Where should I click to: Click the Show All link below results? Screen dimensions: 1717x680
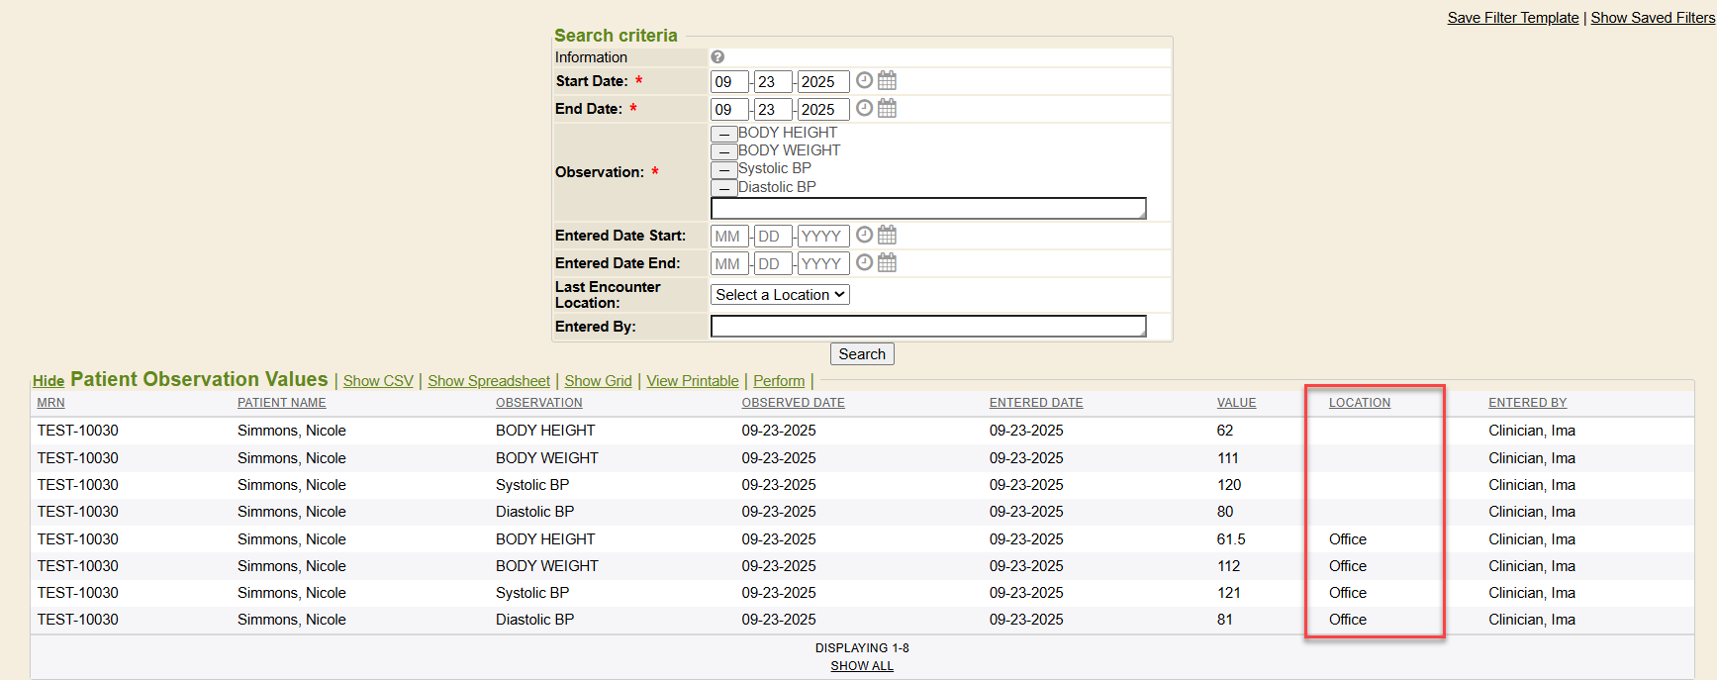click(861, 666)
